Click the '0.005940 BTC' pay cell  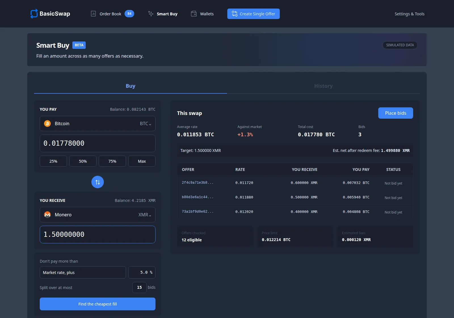pyautogui.click(x=356, y=197)
